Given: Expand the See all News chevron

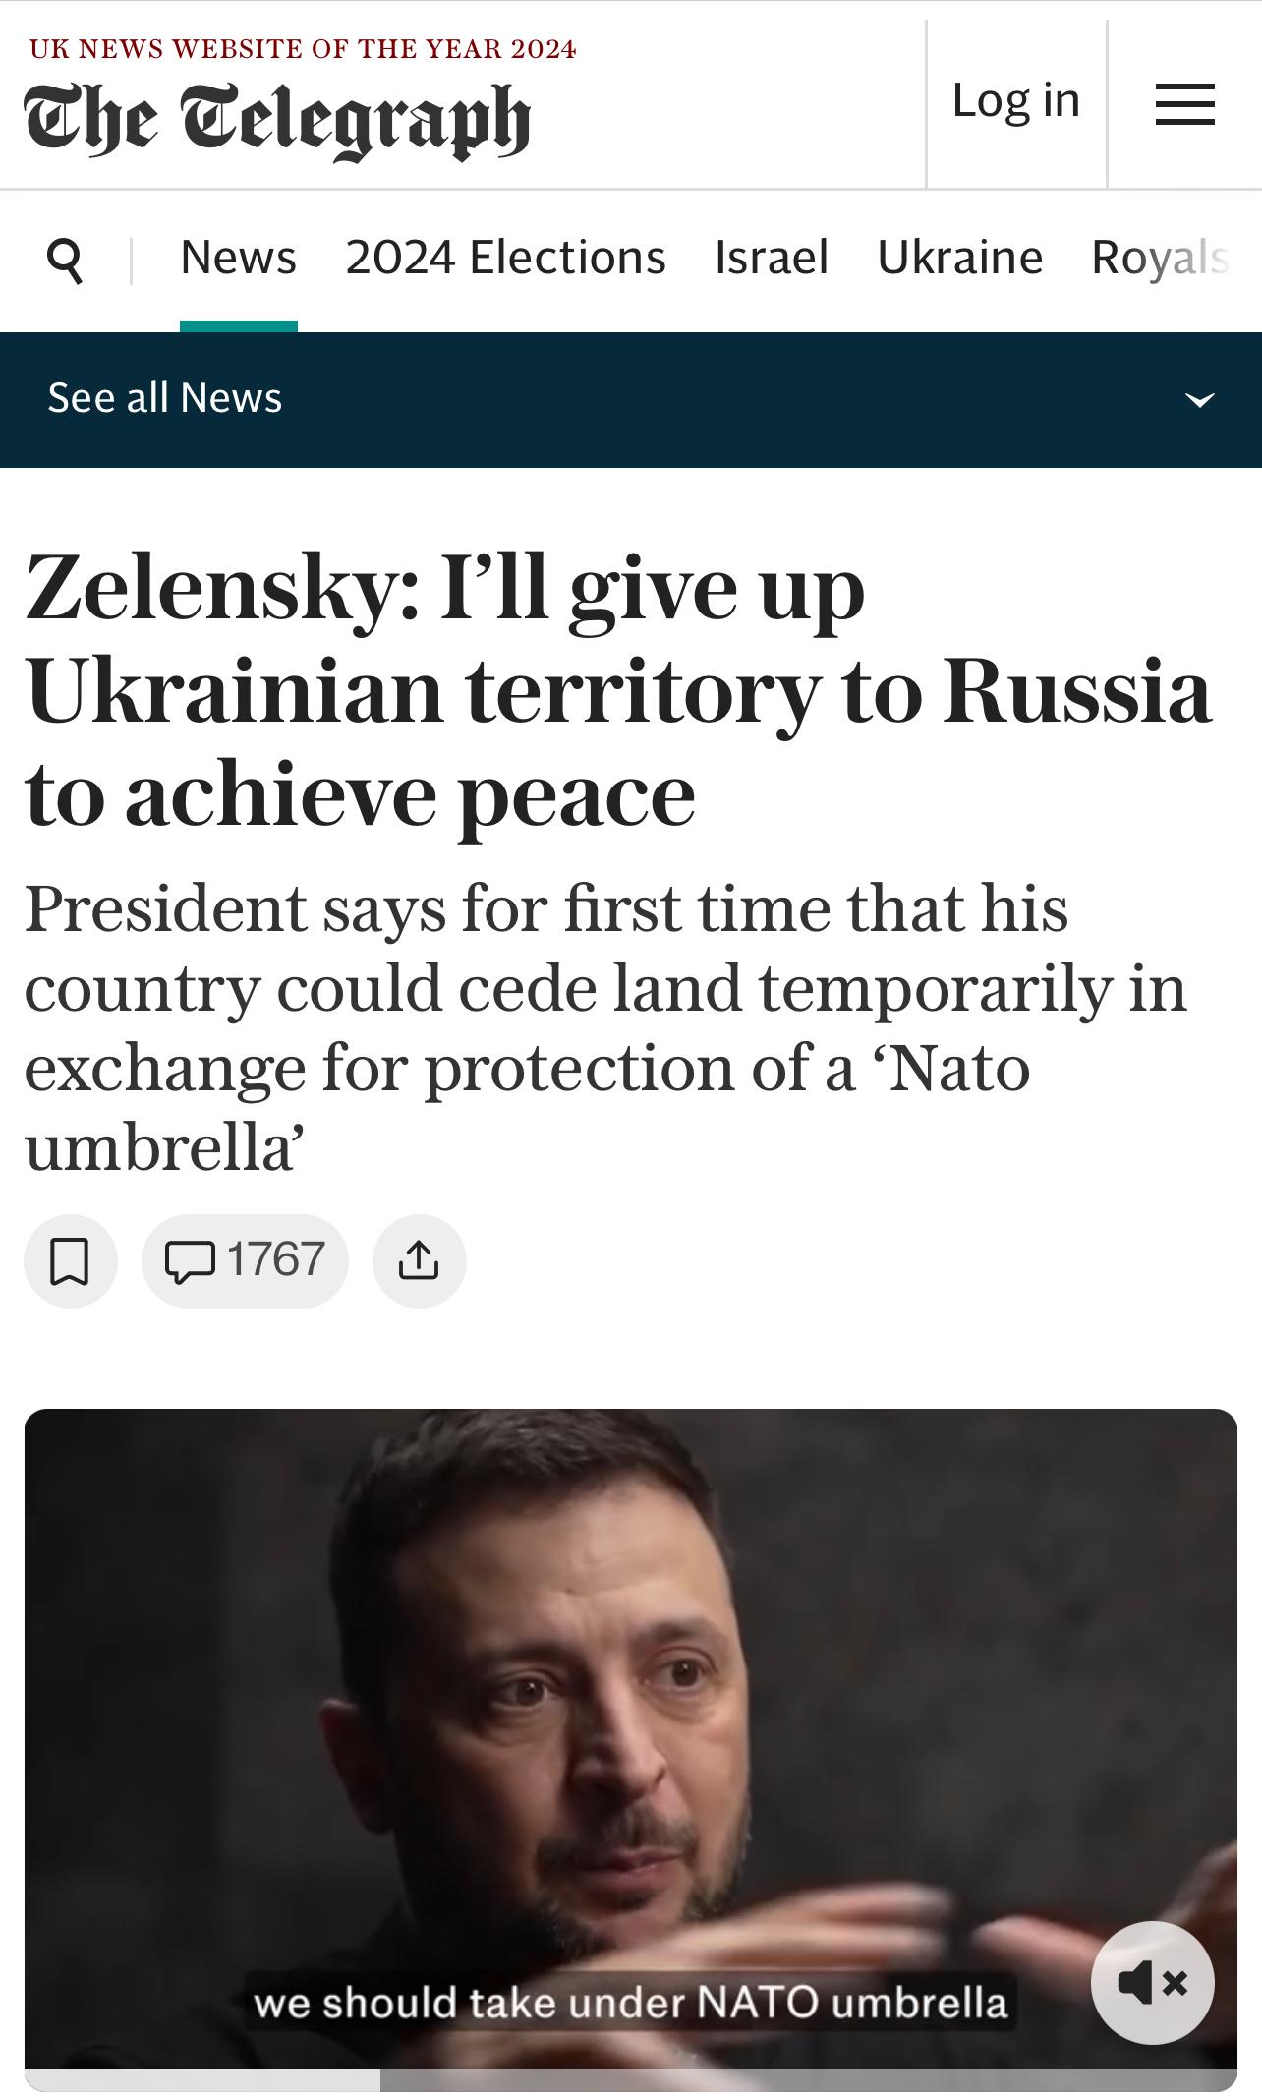Looking at the screenshot, I should (1199, 400).
